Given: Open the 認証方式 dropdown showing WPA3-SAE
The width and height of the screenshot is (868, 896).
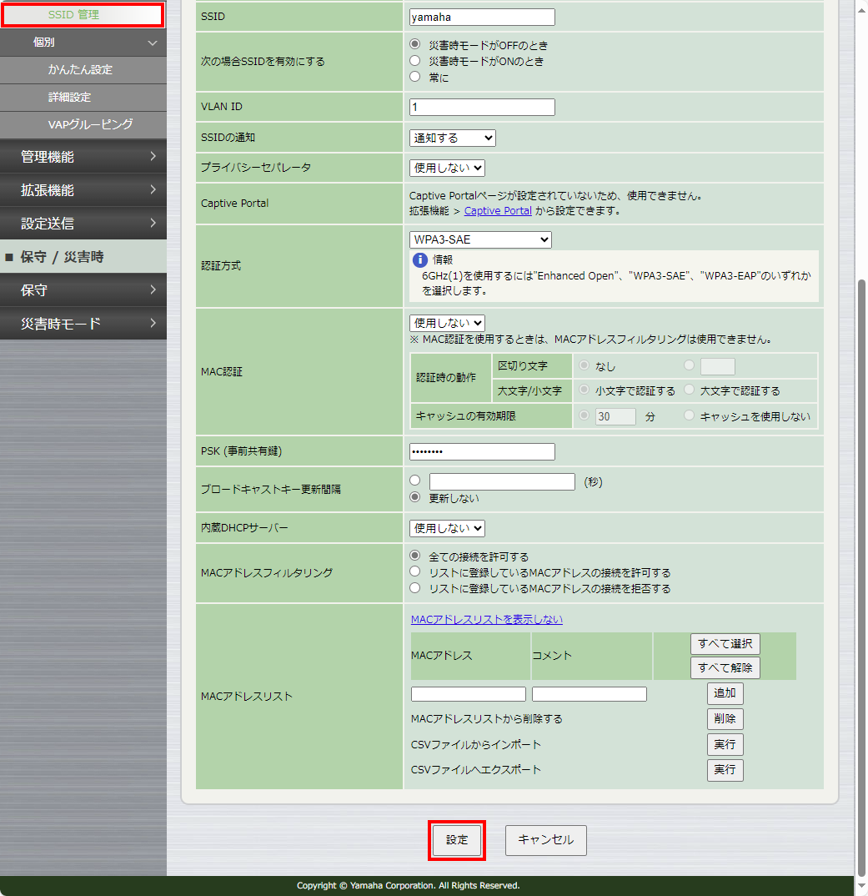Looking at the screenshot, I should 479,239.
